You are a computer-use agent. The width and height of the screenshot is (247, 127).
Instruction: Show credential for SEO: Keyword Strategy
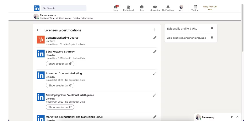[x=60, y=64]
